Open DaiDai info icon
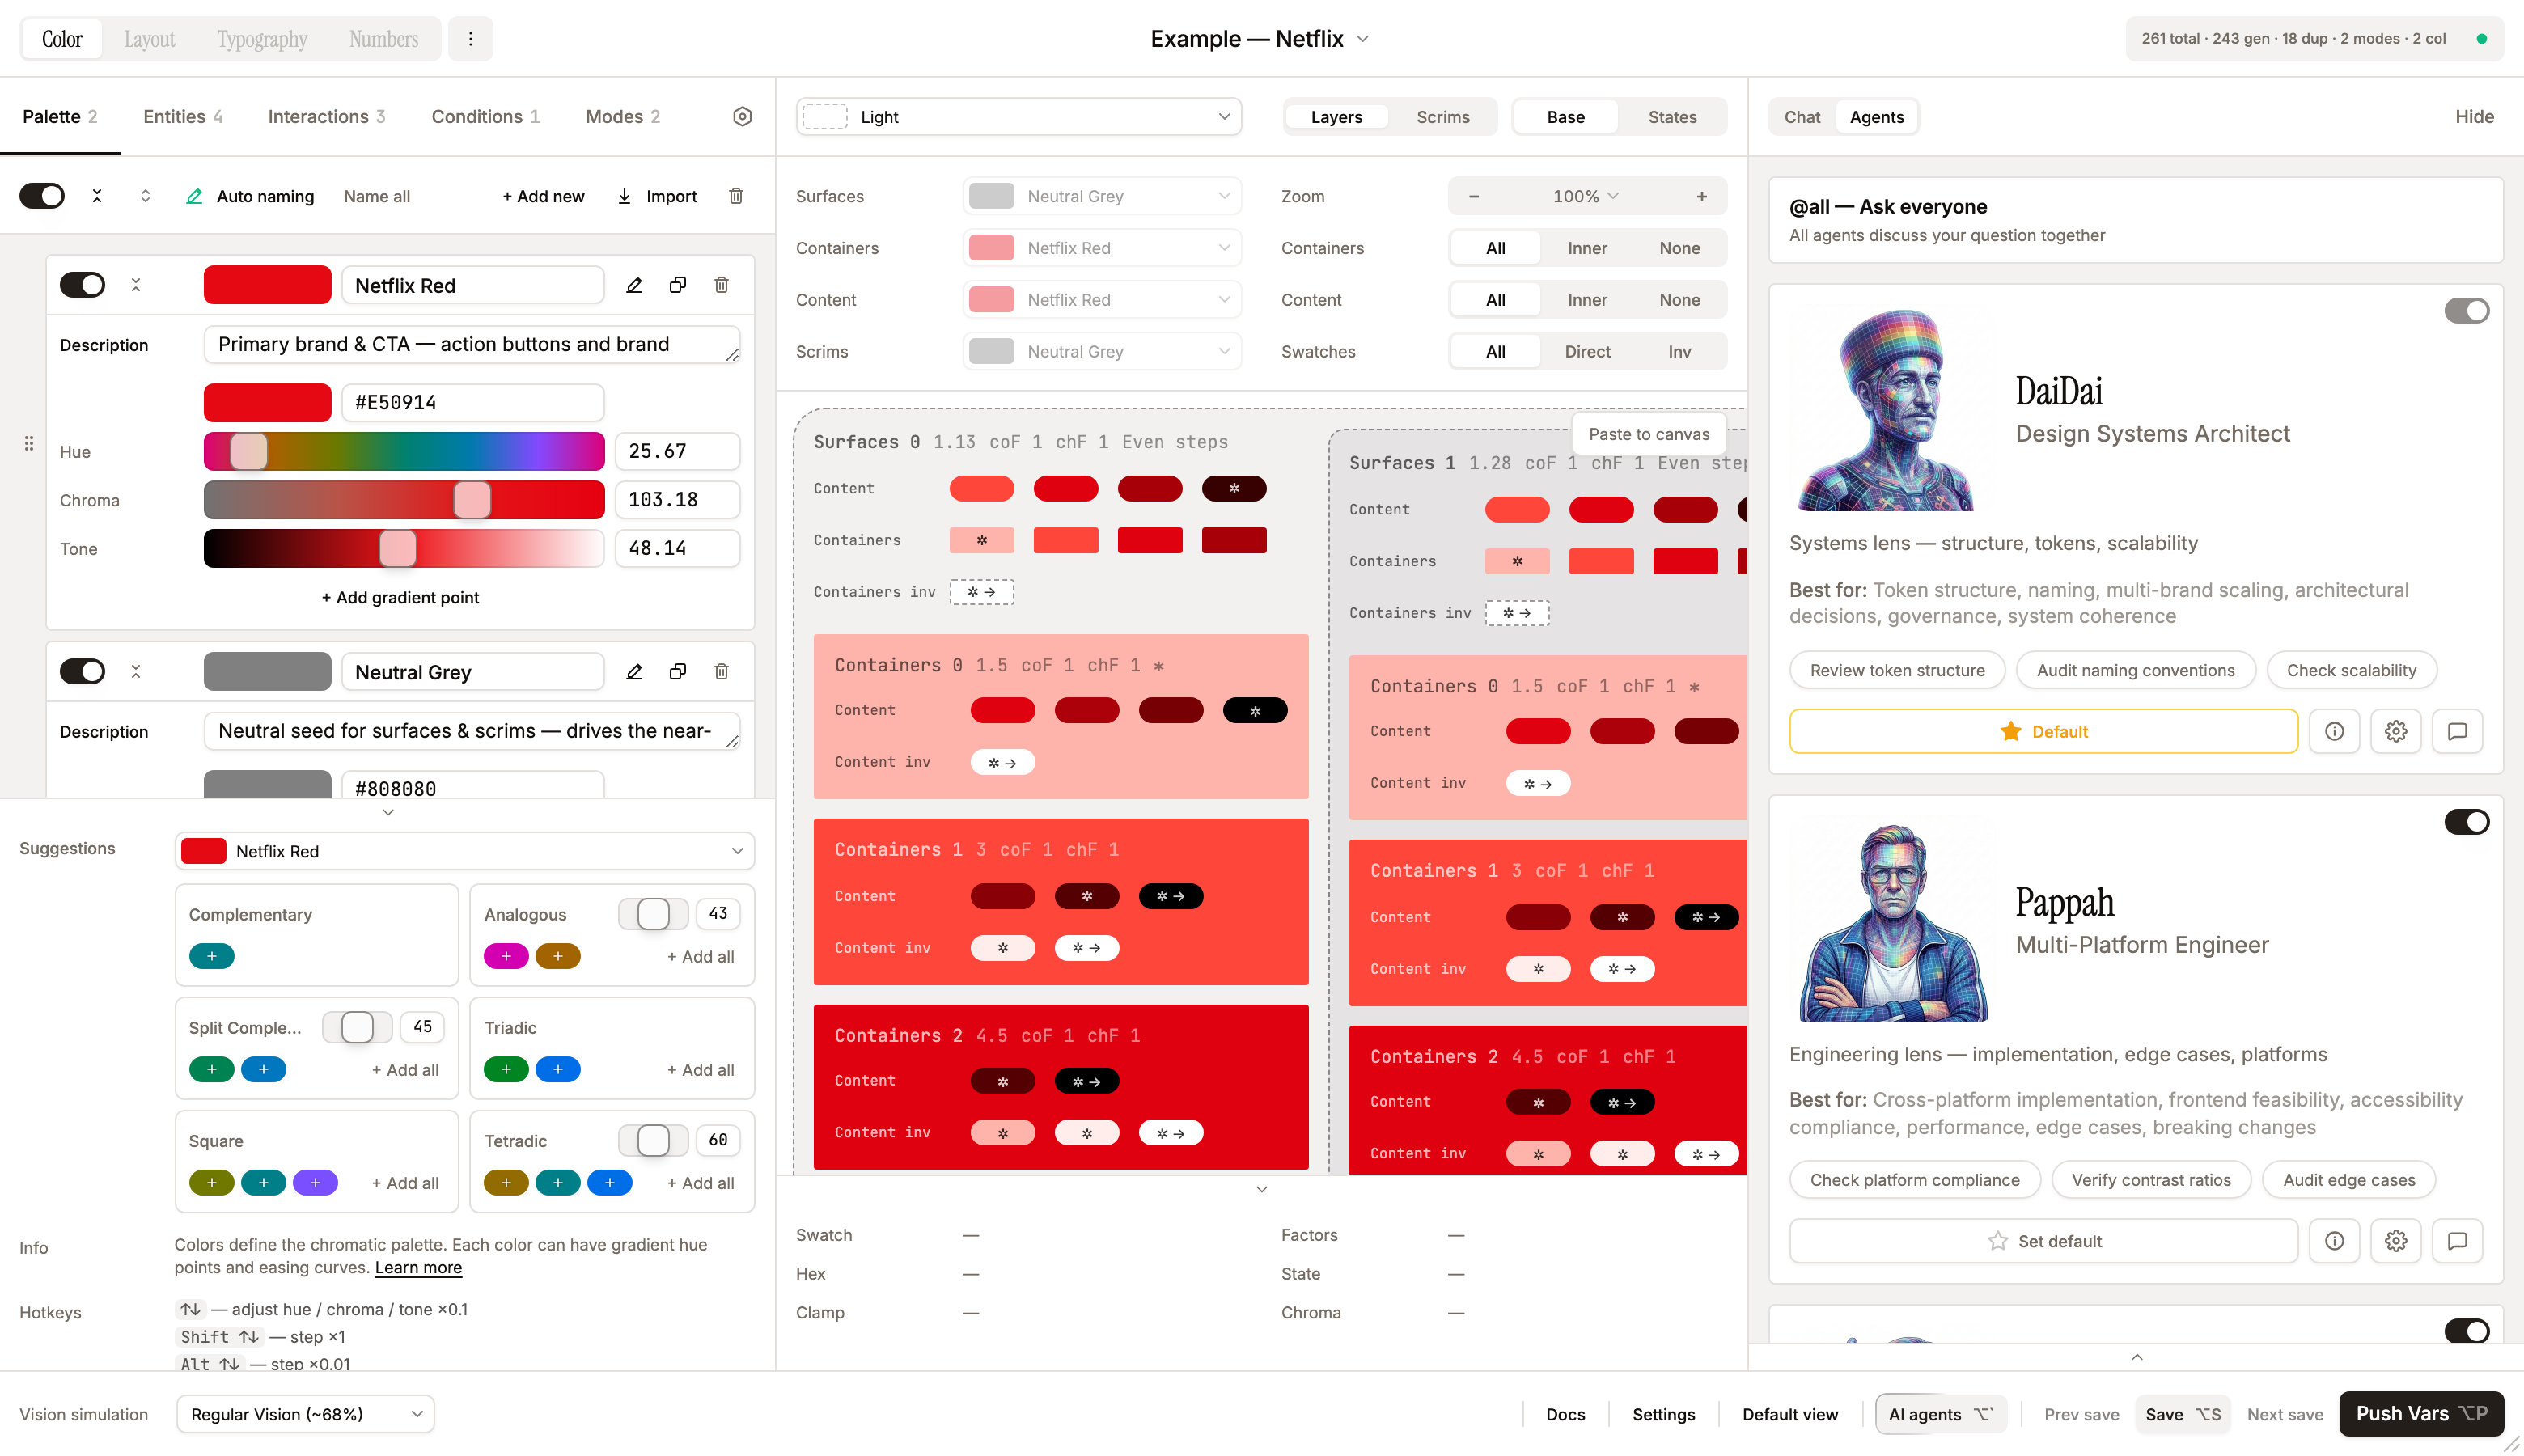The height and width of the screenshot is (1456, 2524). pos(2334,731)
